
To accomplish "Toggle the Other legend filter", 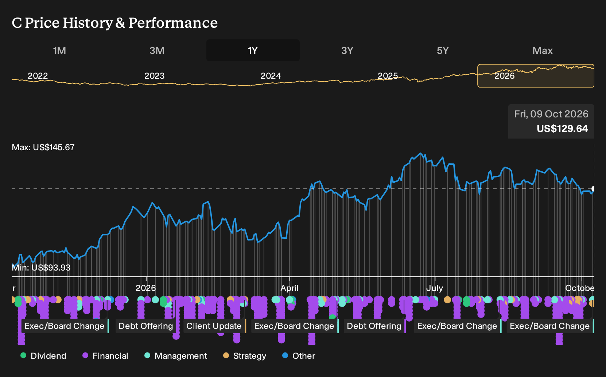I will (299, 356).
